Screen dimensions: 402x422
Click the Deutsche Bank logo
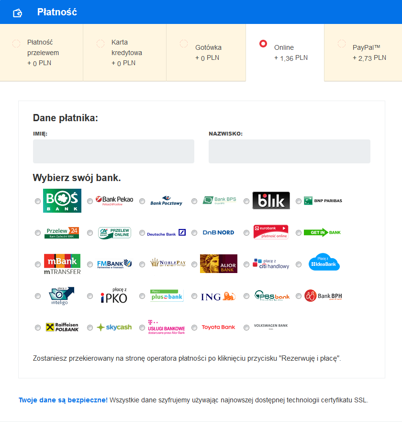[x=167, y=233]
